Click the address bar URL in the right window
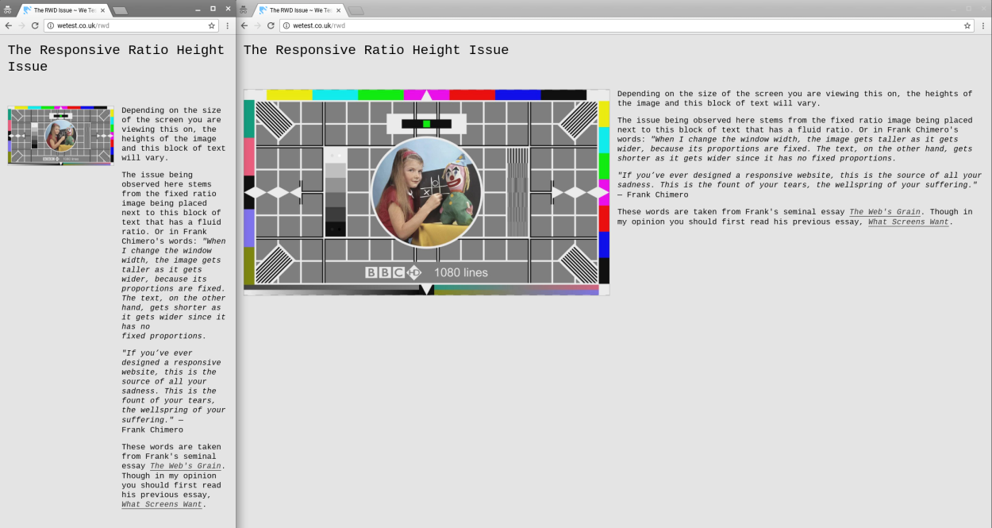The height and width of the screenshot is (528, 992). pyautogui.click(x=319, y=25)
